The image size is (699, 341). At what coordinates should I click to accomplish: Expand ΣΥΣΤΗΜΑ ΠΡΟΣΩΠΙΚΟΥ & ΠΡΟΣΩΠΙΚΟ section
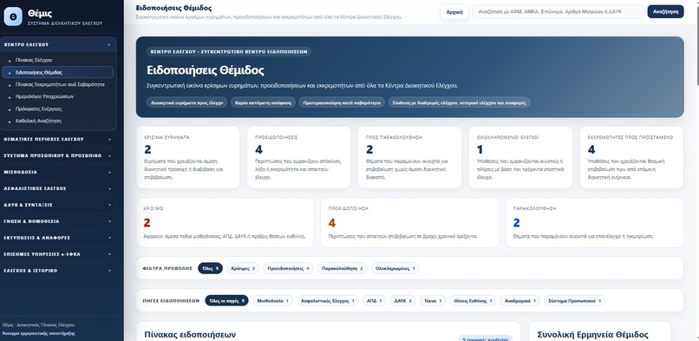[x=58, y=155]
